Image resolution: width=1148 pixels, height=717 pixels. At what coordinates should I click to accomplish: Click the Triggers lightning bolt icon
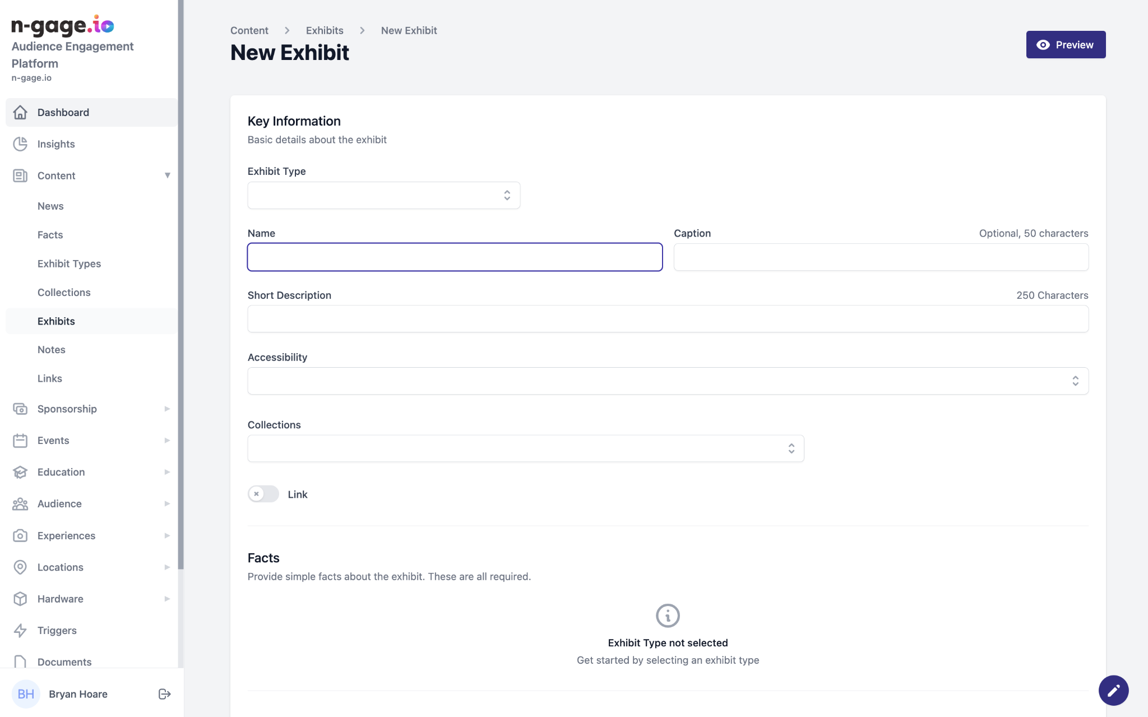[20, 630]
